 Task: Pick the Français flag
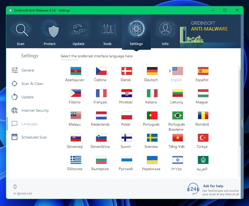(101, 93)
